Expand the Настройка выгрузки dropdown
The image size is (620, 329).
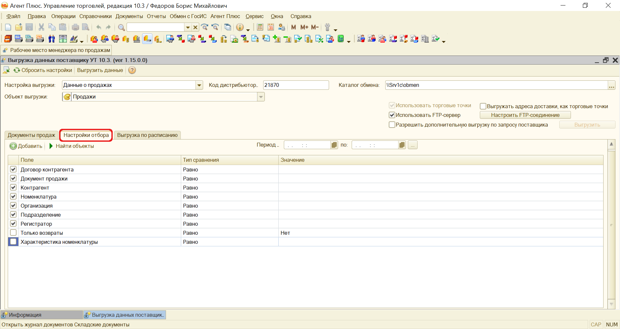click(x=199, y=85)
